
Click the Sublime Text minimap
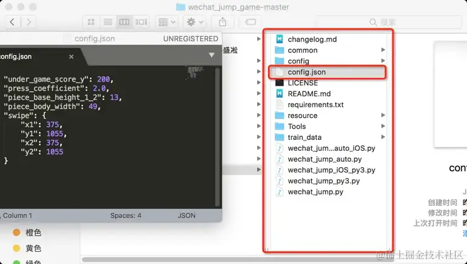(195, 73)
